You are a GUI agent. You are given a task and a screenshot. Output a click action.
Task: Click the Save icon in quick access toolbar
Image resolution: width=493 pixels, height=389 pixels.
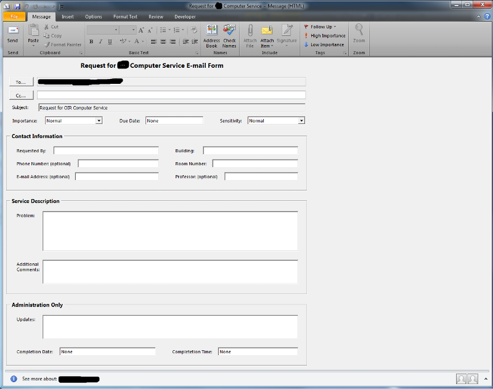pyautogui.click(x=18, y=6)
